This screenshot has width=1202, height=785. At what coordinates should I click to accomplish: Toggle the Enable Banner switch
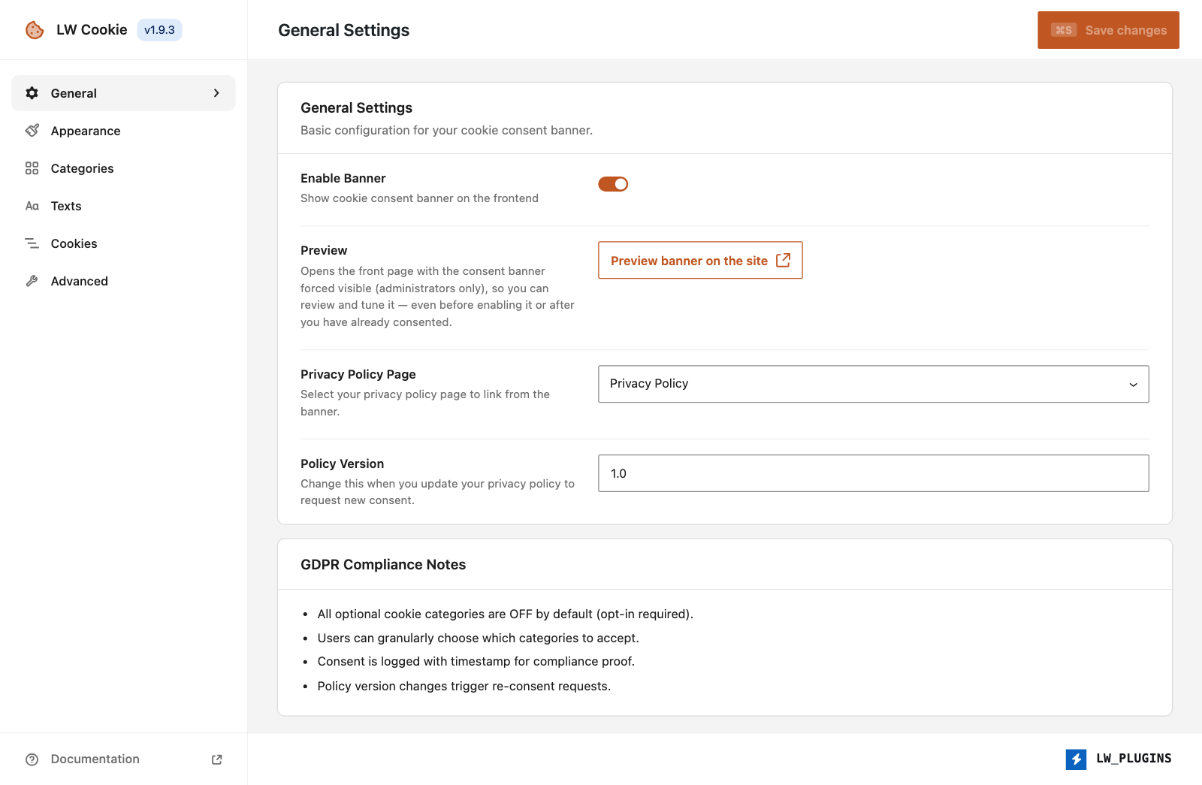[x=613, y=184]
